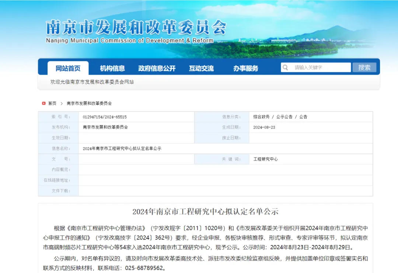Viewport: 398px width, 273px height.
Task: Click info name 2024年南京市工程研究中心拟认定名单公示 in table
Action: tap(122, 149)
